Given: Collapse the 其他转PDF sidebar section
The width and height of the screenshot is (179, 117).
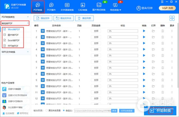Looking at the screenshot, I should [15, 23].
